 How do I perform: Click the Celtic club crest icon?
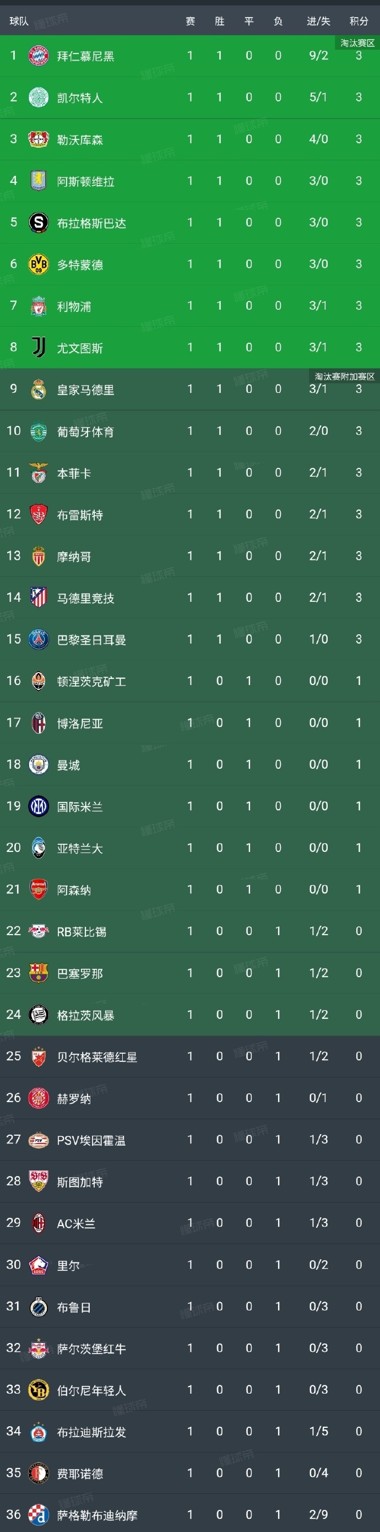click(x=39, y=97)
